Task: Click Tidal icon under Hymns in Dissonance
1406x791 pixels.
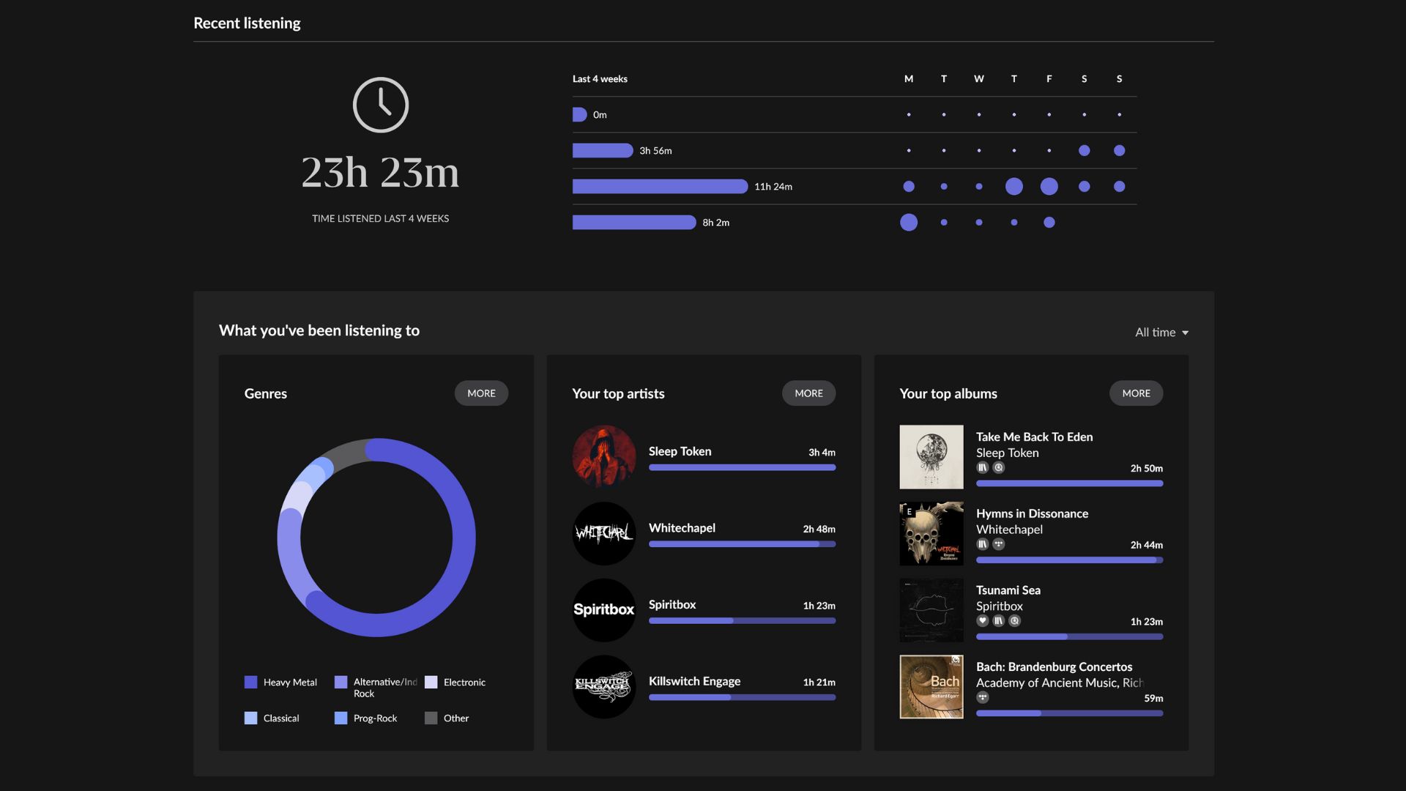Action: click(999, 544)
